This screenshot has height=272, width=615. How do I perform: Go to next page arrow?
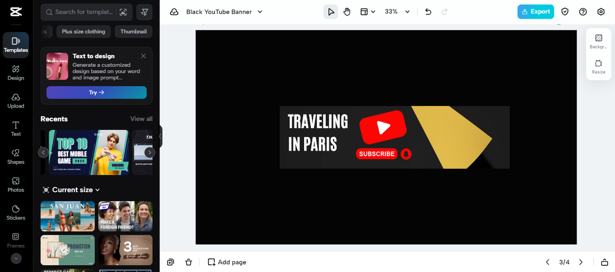[581, 262]
